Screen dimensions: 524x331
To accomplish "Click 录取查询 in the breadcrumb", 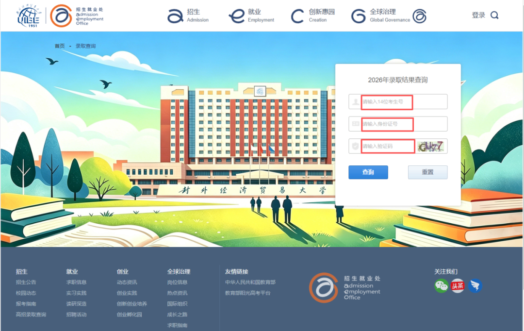I will click(x=85, y=46).
